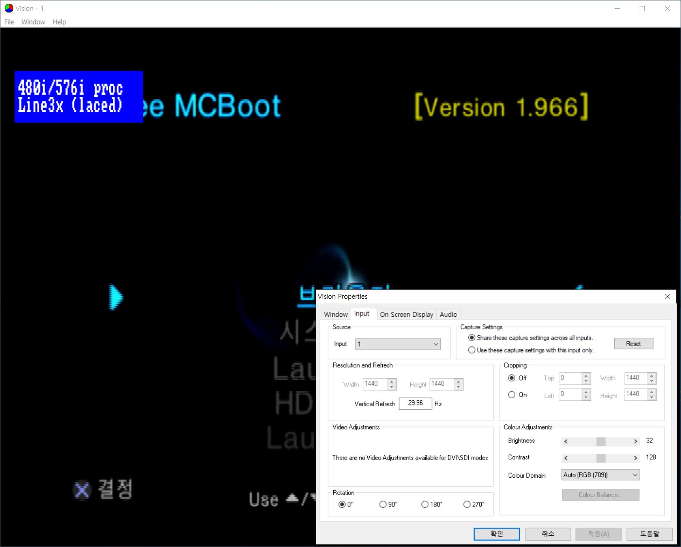Click the Colour Balance button
This screenshot has height=547, width=681.
click(x=601, y=495)
